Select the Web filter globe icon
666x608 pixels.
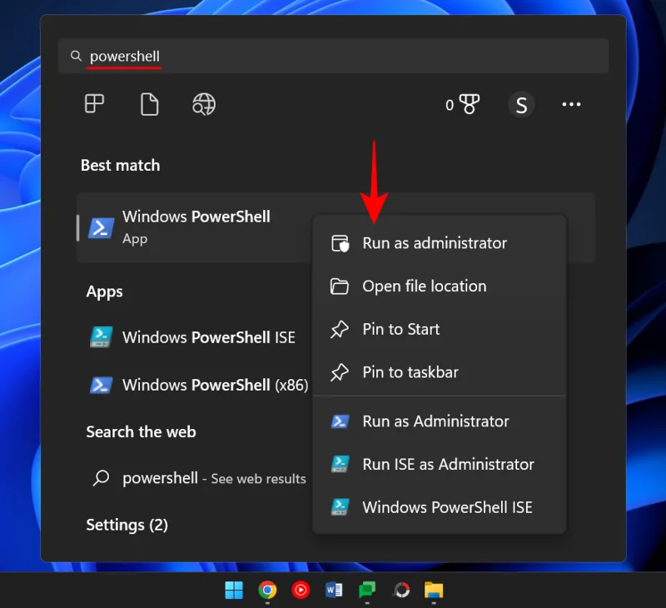coord(204,104)
